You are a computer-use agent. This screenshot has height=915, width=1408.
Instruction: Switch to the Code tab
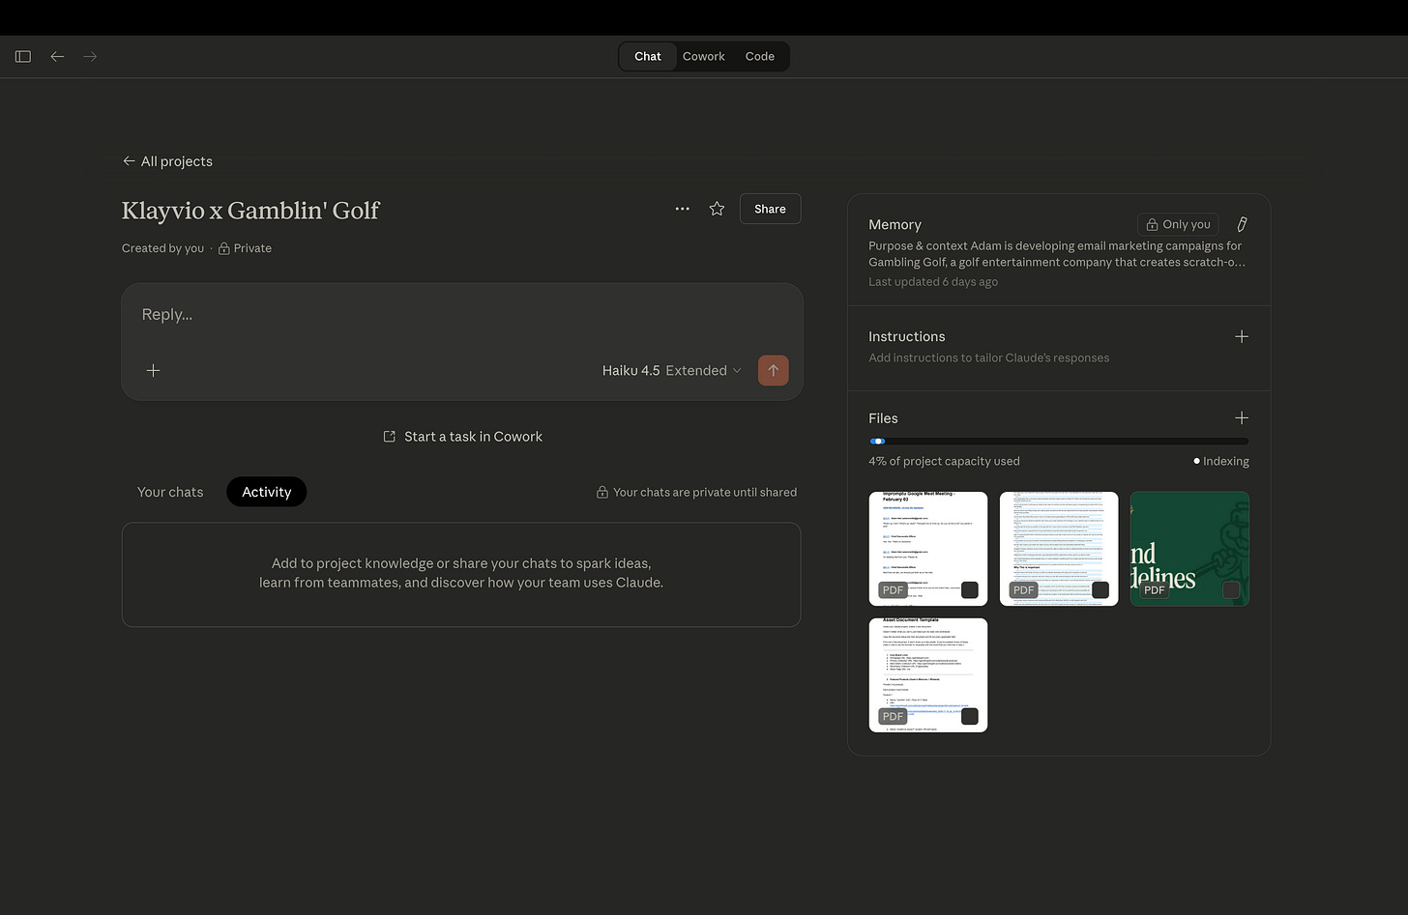(760, 56)
